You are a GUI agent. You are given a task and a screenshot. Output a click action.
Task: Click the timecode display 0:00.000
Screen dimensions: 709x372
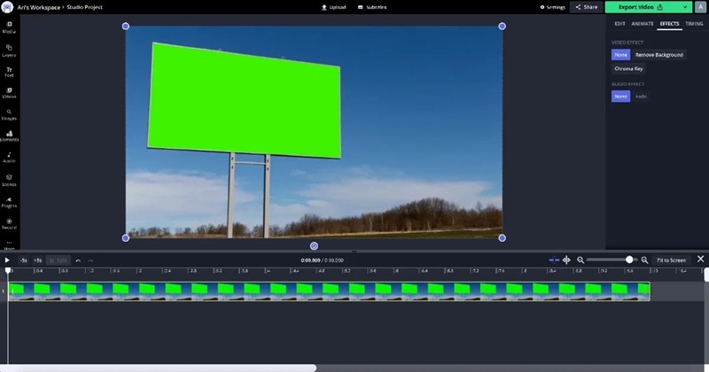311,260
